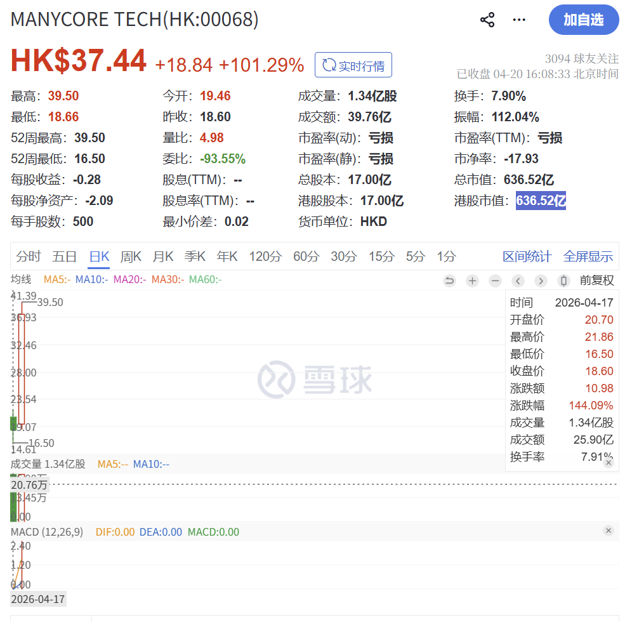Select the 日K chart tab
Screen dimensions: 632x622
click(99, 256)
